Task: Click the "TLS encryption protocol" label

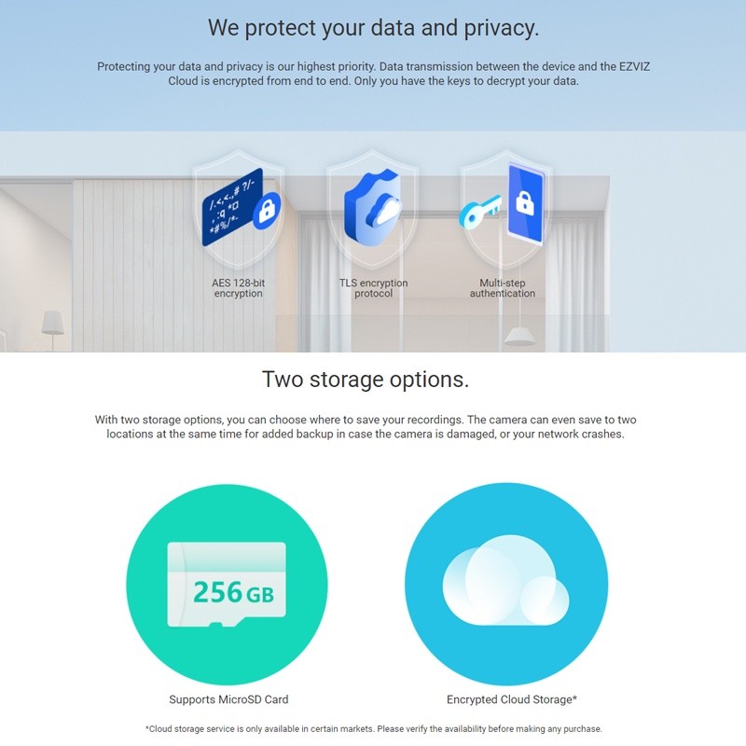Action: (373, 288)
